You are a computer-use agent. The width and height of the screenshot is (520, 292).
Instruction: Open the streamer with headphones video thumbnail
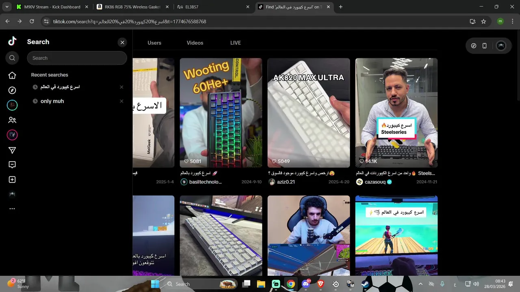pos(309,236)
